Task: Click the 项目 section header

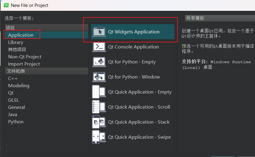Action: click(x=47, y=28)
